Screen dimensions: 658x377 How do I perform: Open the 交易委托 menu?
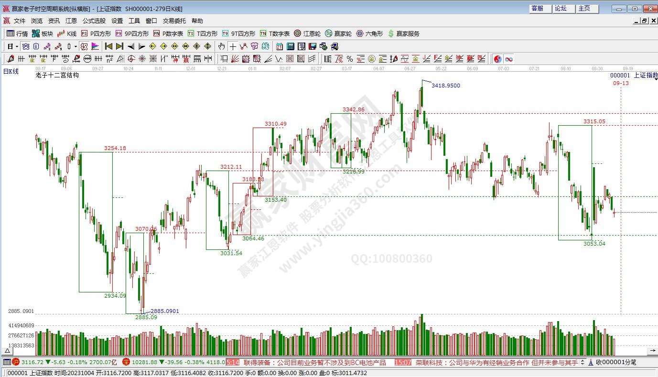(174, 21)
